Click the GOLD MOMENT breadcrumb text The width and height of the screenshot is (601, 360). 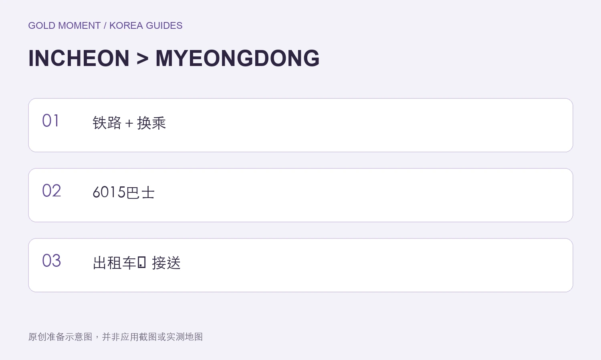coord(64,26)
